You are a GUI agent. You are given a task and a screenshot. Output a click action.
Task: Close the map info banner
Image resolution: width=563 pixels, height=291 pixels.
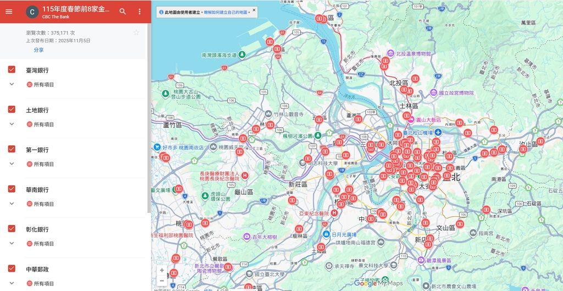[x=254, y=10]
